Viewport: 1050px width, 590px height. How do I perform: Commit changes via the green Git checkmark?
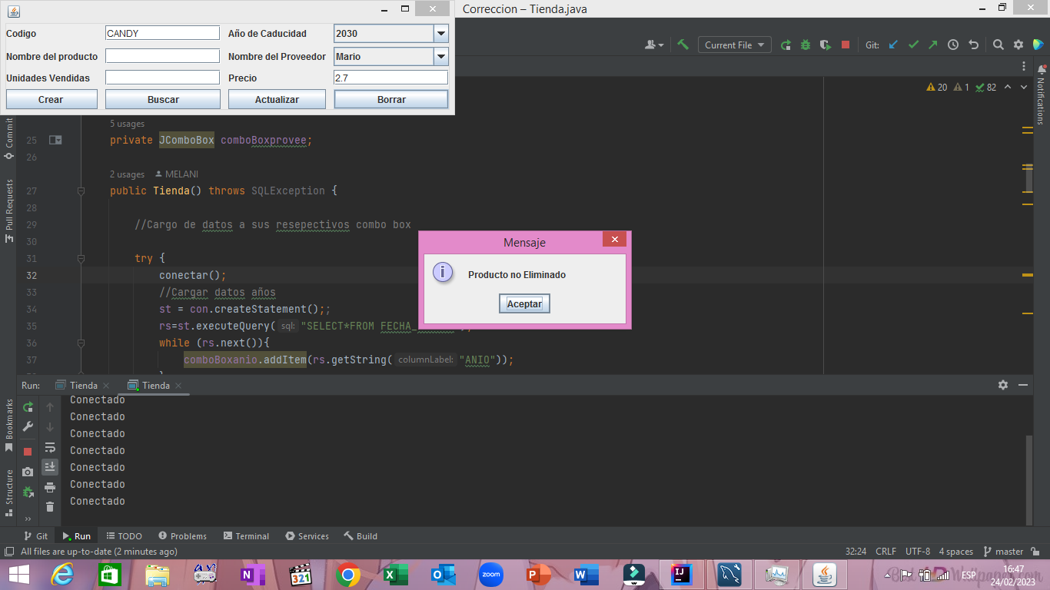click(x=913, y=45)
